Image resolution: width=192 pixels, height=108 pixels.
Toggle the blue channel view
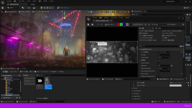pyautogui.click(x=124, y=25)
